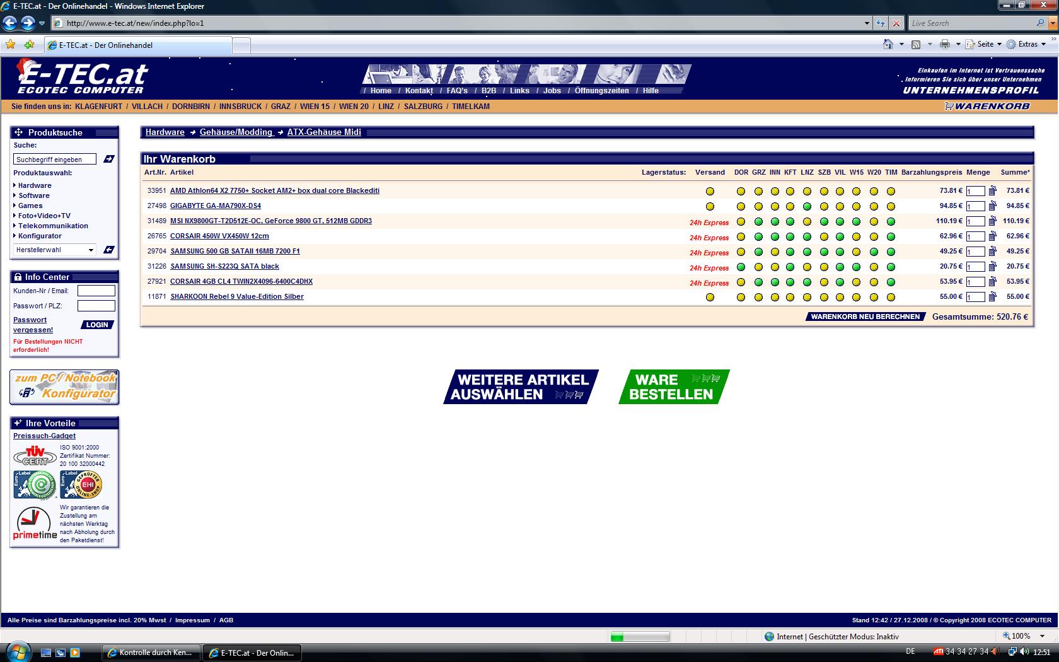1059x662 pixels.
Task: Remove SAMSUNG 500 GB item trash icon
Action: [x=993, y=251]
